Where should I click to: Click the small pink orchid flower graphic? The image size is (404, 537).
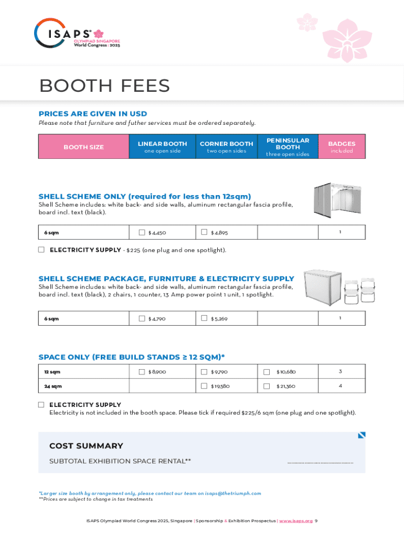pyautogui.click(x=307, y=22)
